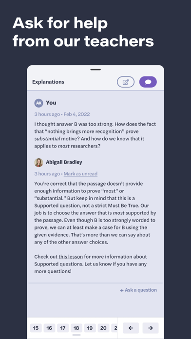Select the purple chat bubble icon

pos(148,82)
